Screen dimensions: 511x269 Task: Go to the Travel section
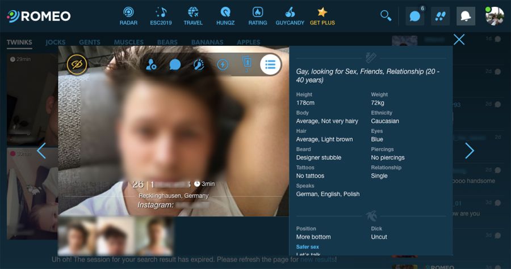pyautogui.click(x=193, y=15)
